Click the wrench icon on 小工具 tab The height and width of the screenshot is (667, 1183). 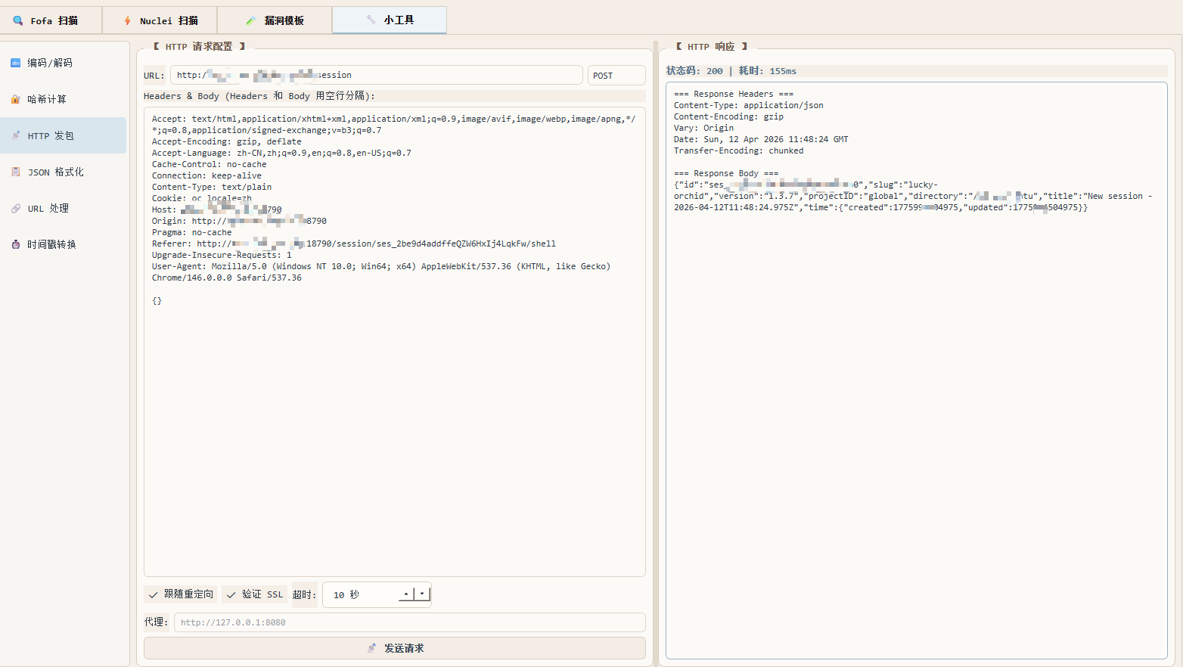click(x=371, y=20)
